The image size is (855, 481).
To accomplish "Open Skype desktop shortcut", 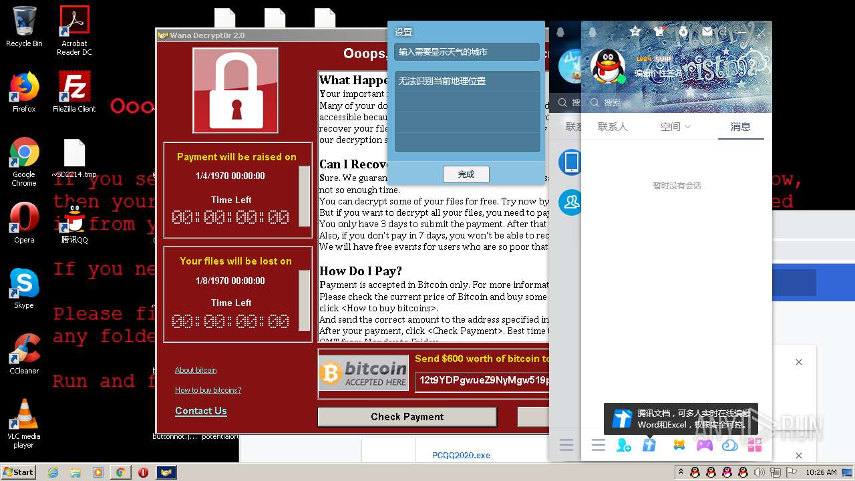I will pyautogui.click(x=24, y=289).
